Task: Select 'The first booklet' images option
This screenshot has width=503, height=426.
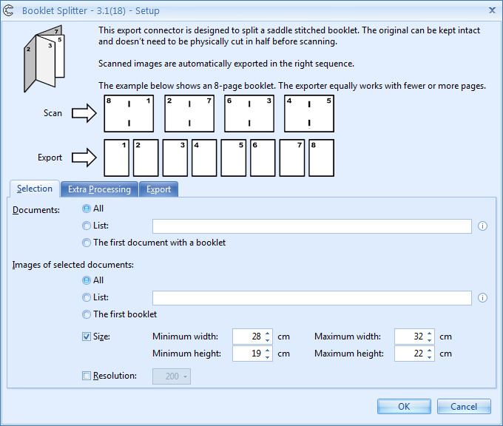Action: click(87, 314)
